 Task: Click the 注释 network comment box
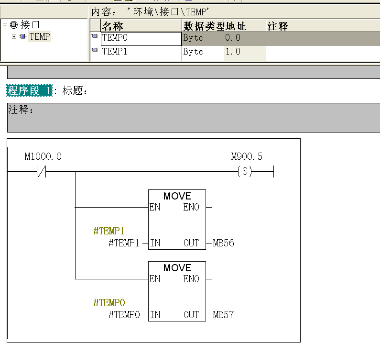pyautogui.click(x=194, y=118)
